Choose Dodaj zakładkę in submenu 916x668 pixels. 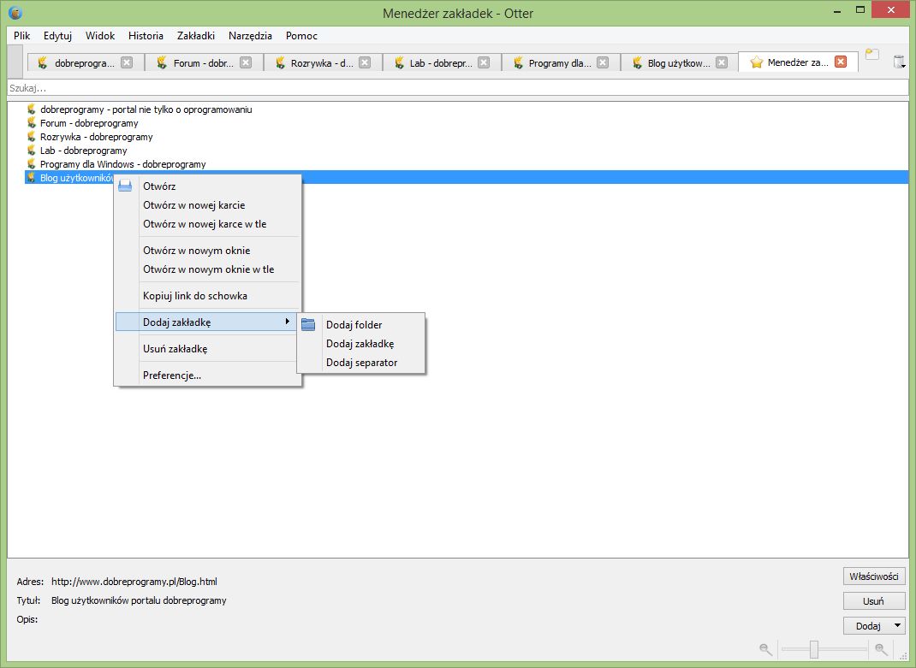(361, 343)
